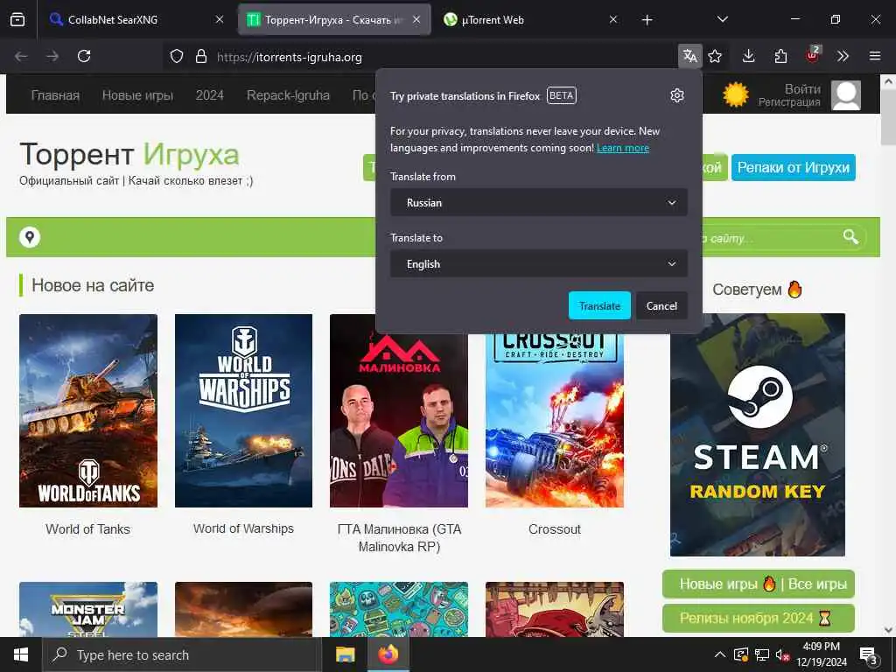Click the Firefox translate page icon
This screenshot has height=672, width=896.
689,56
